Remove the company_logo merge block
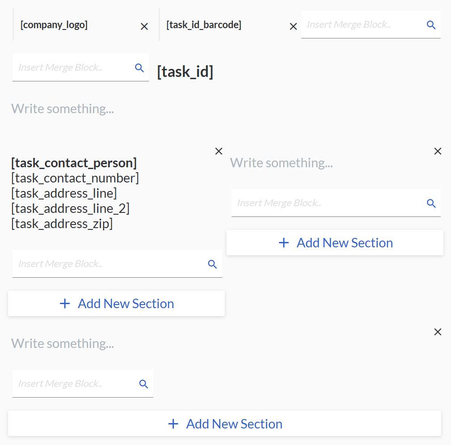This screenshot has height=445, width=451. (x=144, y=27)
